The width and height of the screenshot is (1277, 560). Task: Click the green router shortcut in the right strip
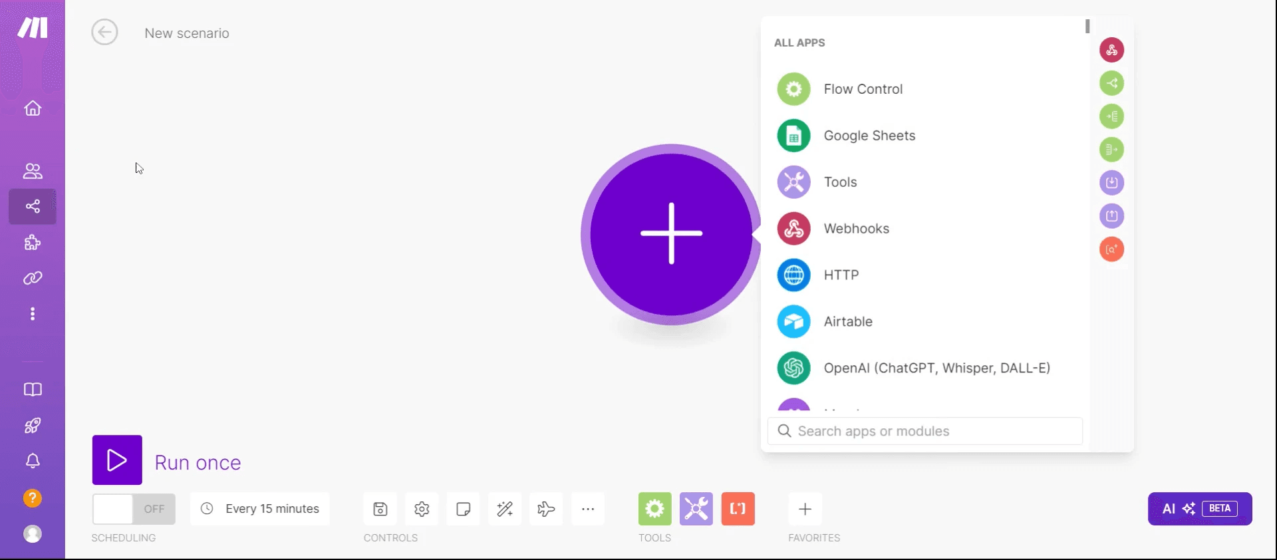coord(1111,83)
